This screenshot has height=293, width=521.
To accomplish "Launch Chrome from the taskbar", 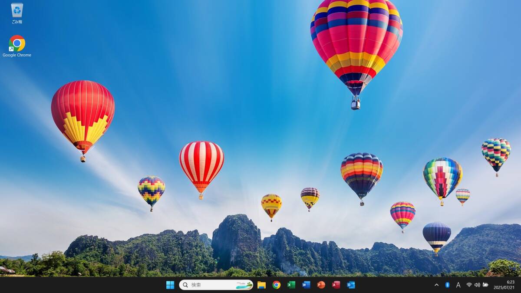I will 276,285.
